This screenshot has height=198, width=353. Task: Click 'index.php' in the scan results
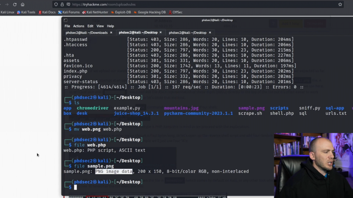click(x=75, y=71)
